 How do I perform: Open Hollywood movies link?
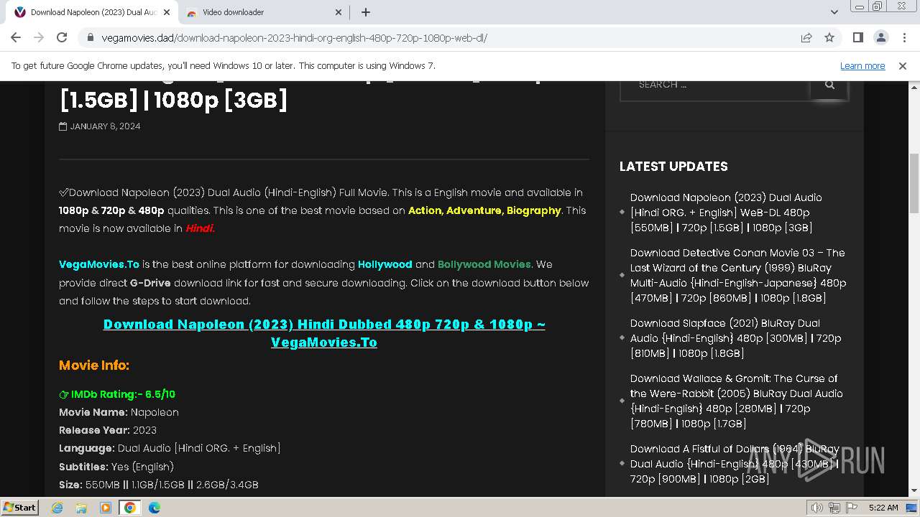385,264
